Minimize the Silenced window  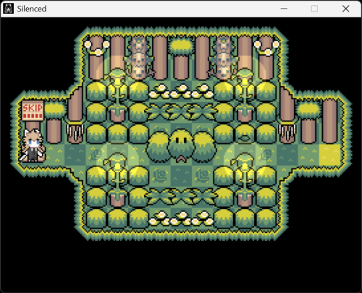[284, 9]
